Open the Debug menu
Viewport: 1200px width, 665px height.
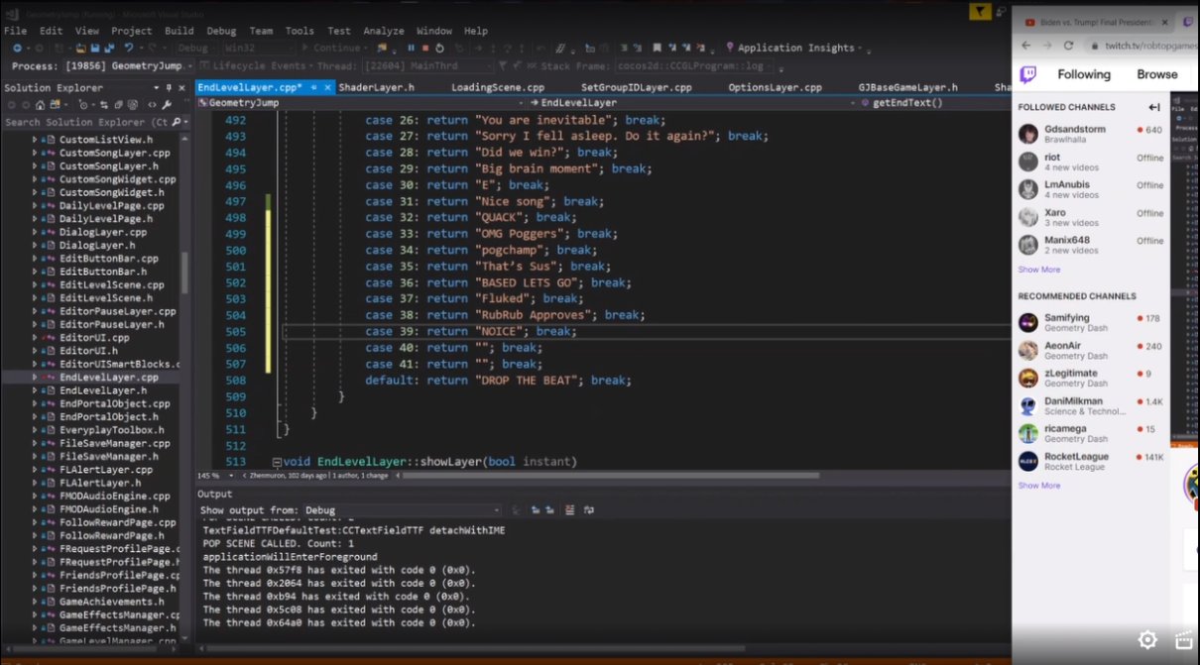[x=221, y=31]
